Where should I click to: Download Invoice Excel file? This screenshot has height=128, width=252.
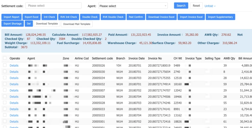[x=161, y=17]
